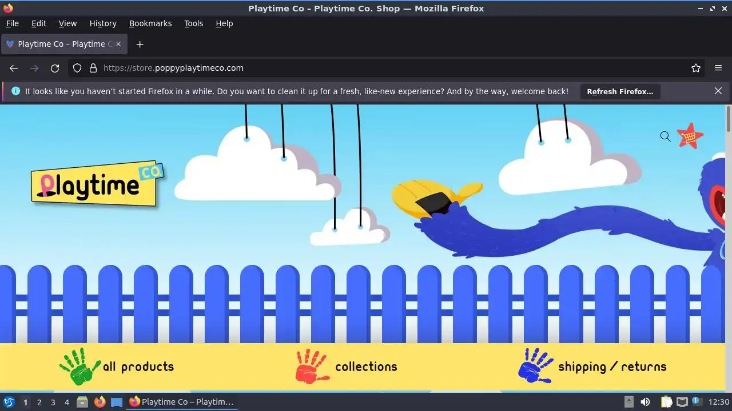This screenshot has height=411, width=732.
Task: Switch to workspace 1
Action: point(25,402)
